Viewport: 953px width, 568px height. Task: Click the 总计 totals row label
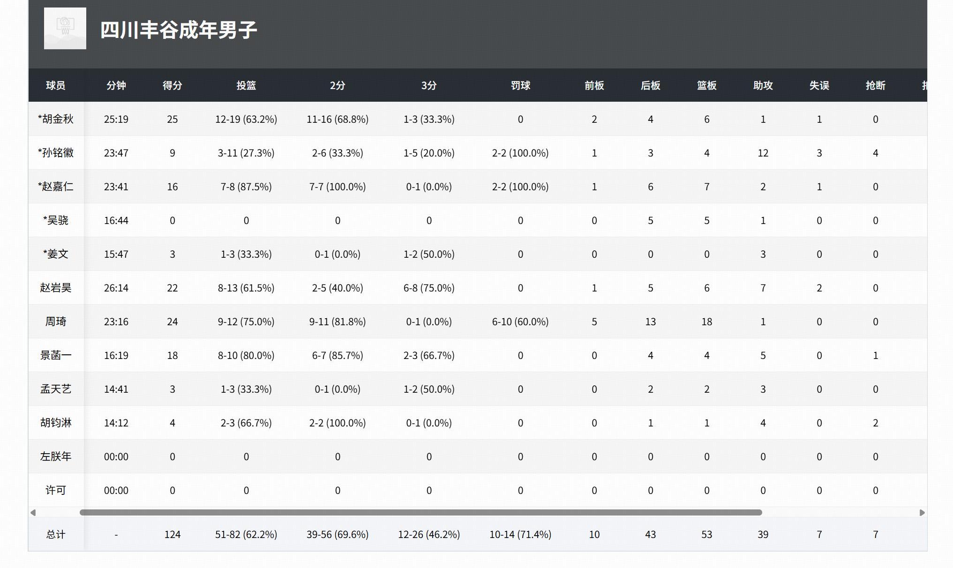(55, 535)
